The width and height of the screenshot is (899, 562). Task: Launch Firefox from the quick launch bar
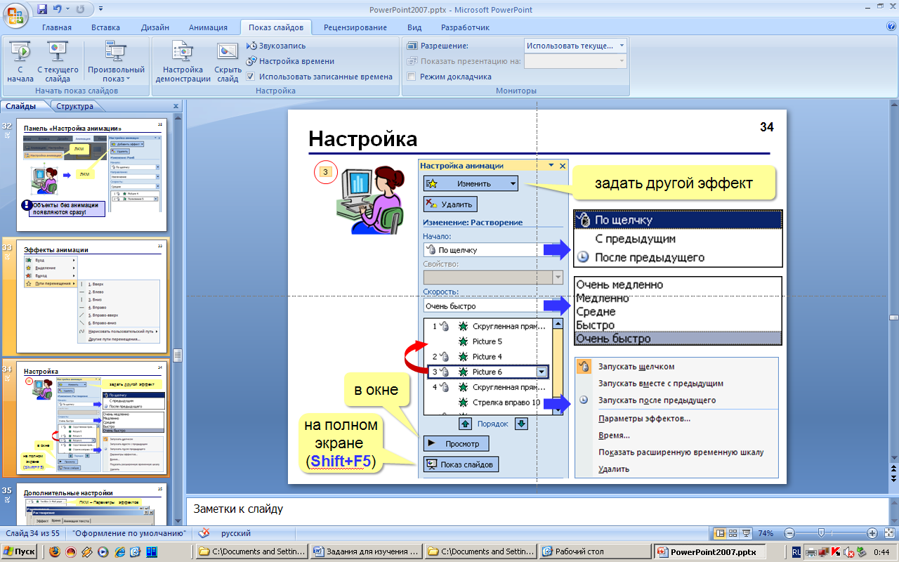(x=54, y=551)
